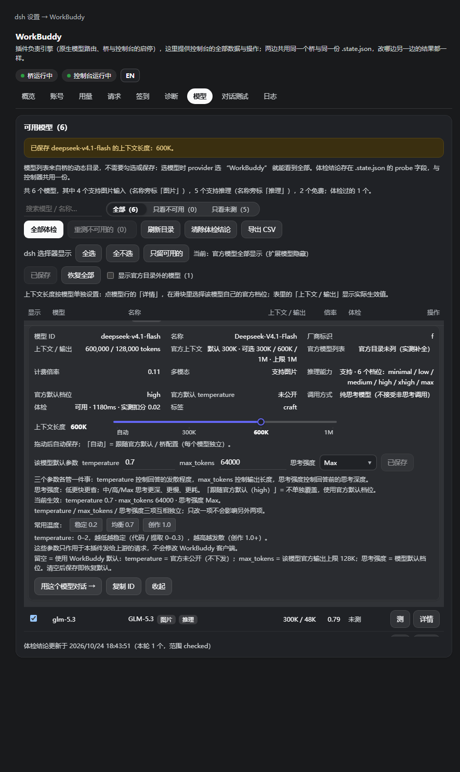Open the 用量 tab
The width and height of the screenshot is (460, 772).
click(86, 96)
